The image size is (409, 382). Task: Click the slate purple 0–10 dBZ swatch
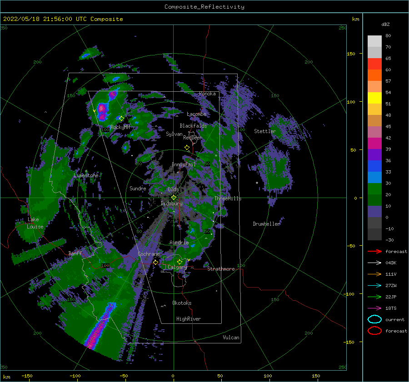point(374,212)
